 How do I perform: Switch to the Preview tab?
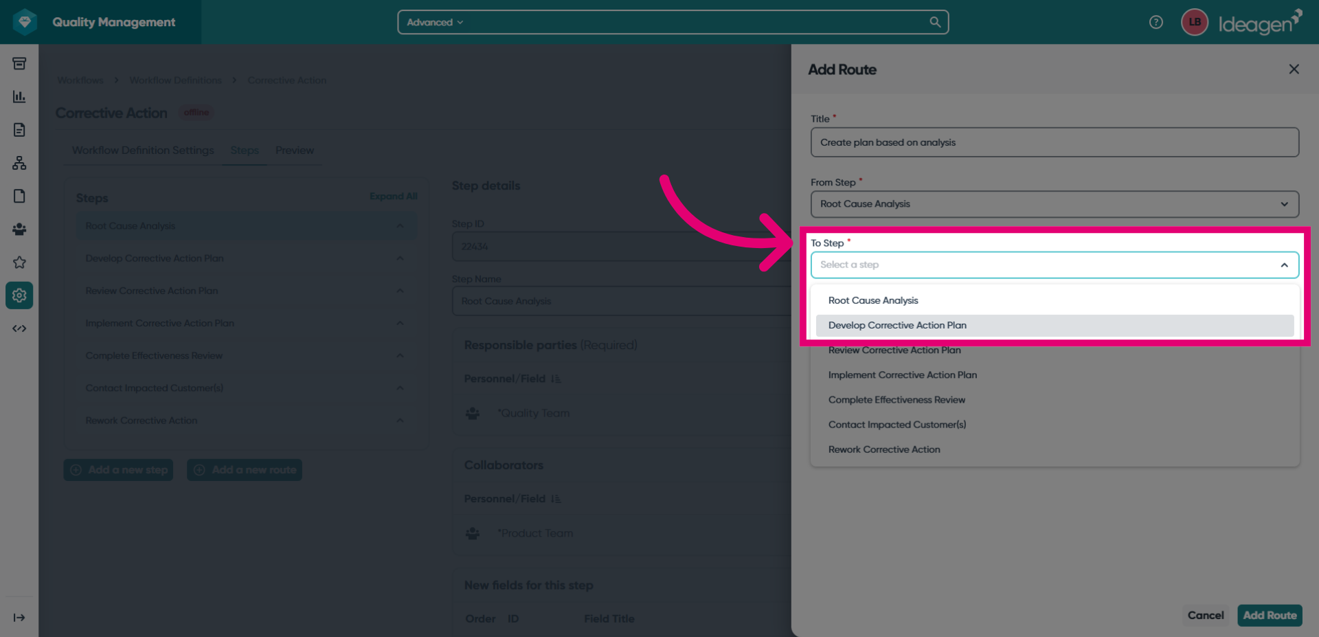[295, 150]
